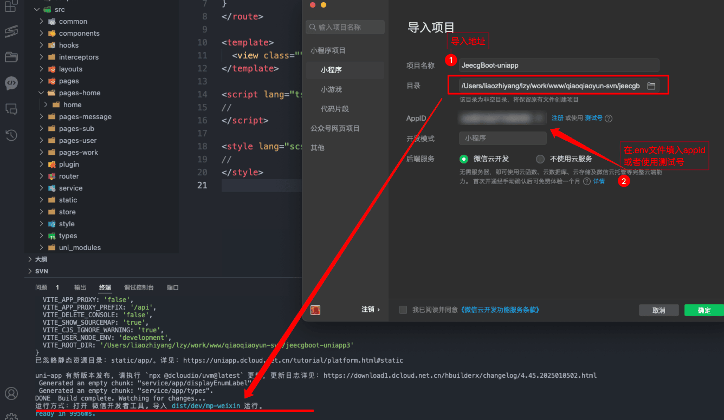Open the comments panel icon in activity bar
The height and width of the screenshot is (420, 724).
click(11, 109)
